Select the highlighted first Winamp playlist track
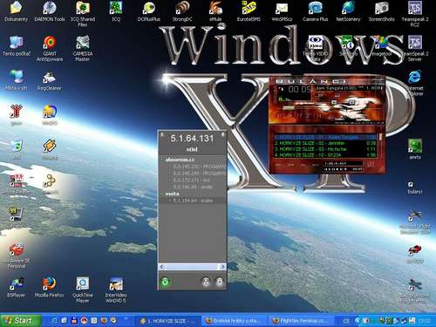This screenshot has width=436, height=327. click(x=325, y=137)
